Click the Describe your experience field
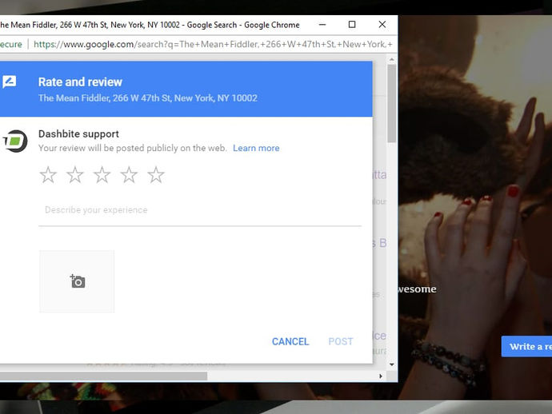Screen dimensions: 552x414 pos(200,210)
